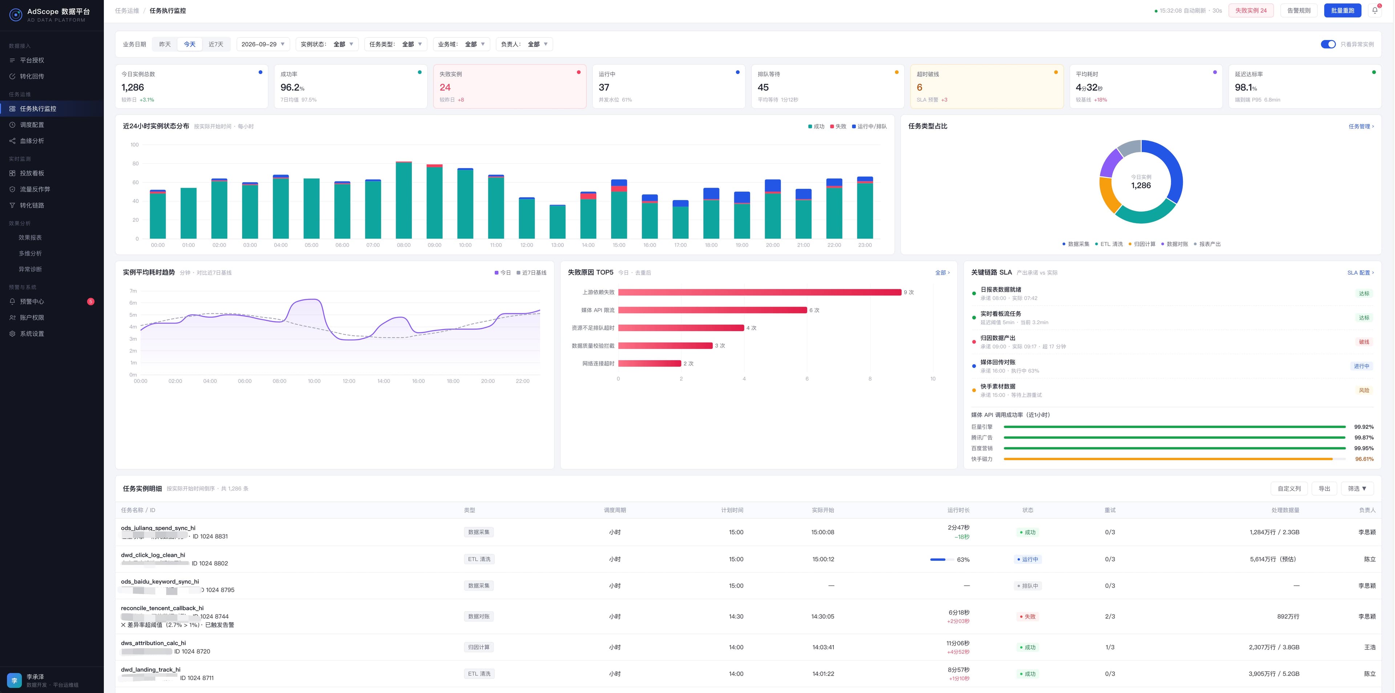Click the 投放看板 grid icon
Image resolution: width=1395 pixels, height=693 pixels.
[x=12, y=173]
